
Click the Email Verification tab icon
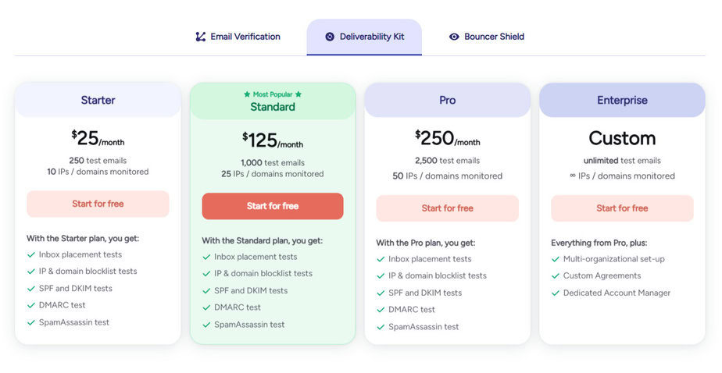[200, 37]
